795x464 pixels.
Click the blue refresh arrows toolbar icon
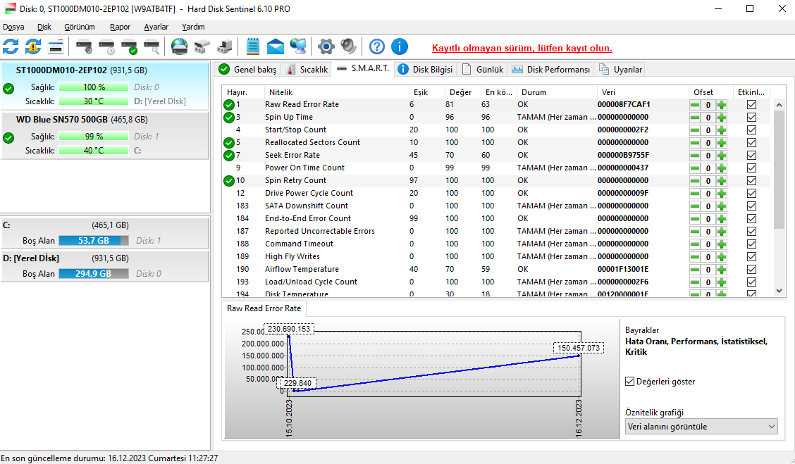[x=11, y=47]
